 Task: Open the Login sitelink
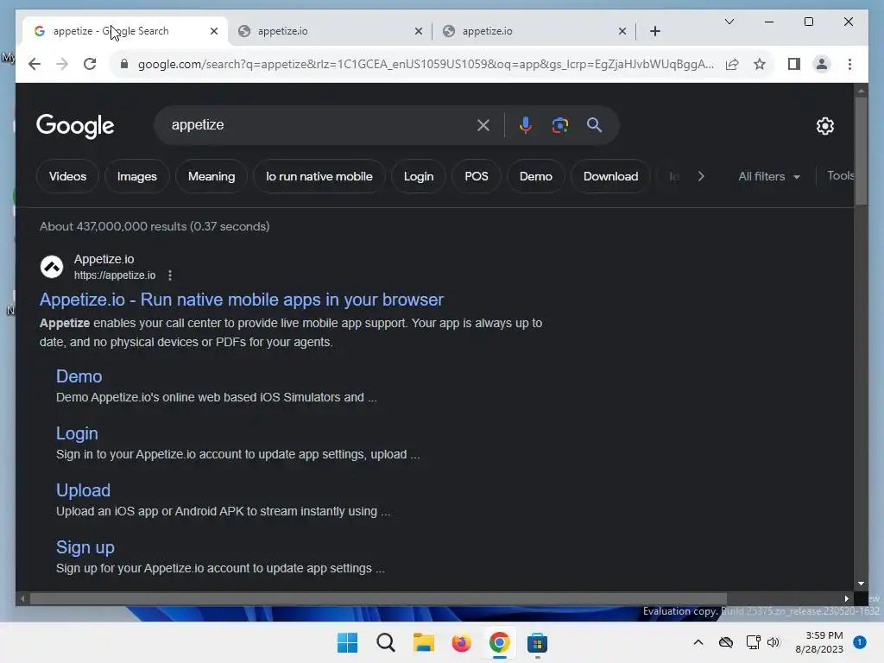(x=77, y=433)
